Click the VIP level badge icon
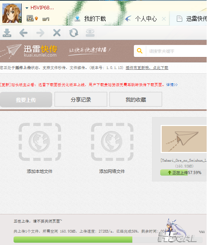 (30, 19)
